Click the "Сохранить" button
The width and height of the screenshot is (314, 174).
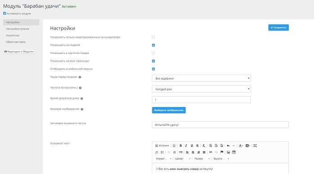(x=278, y=27)
